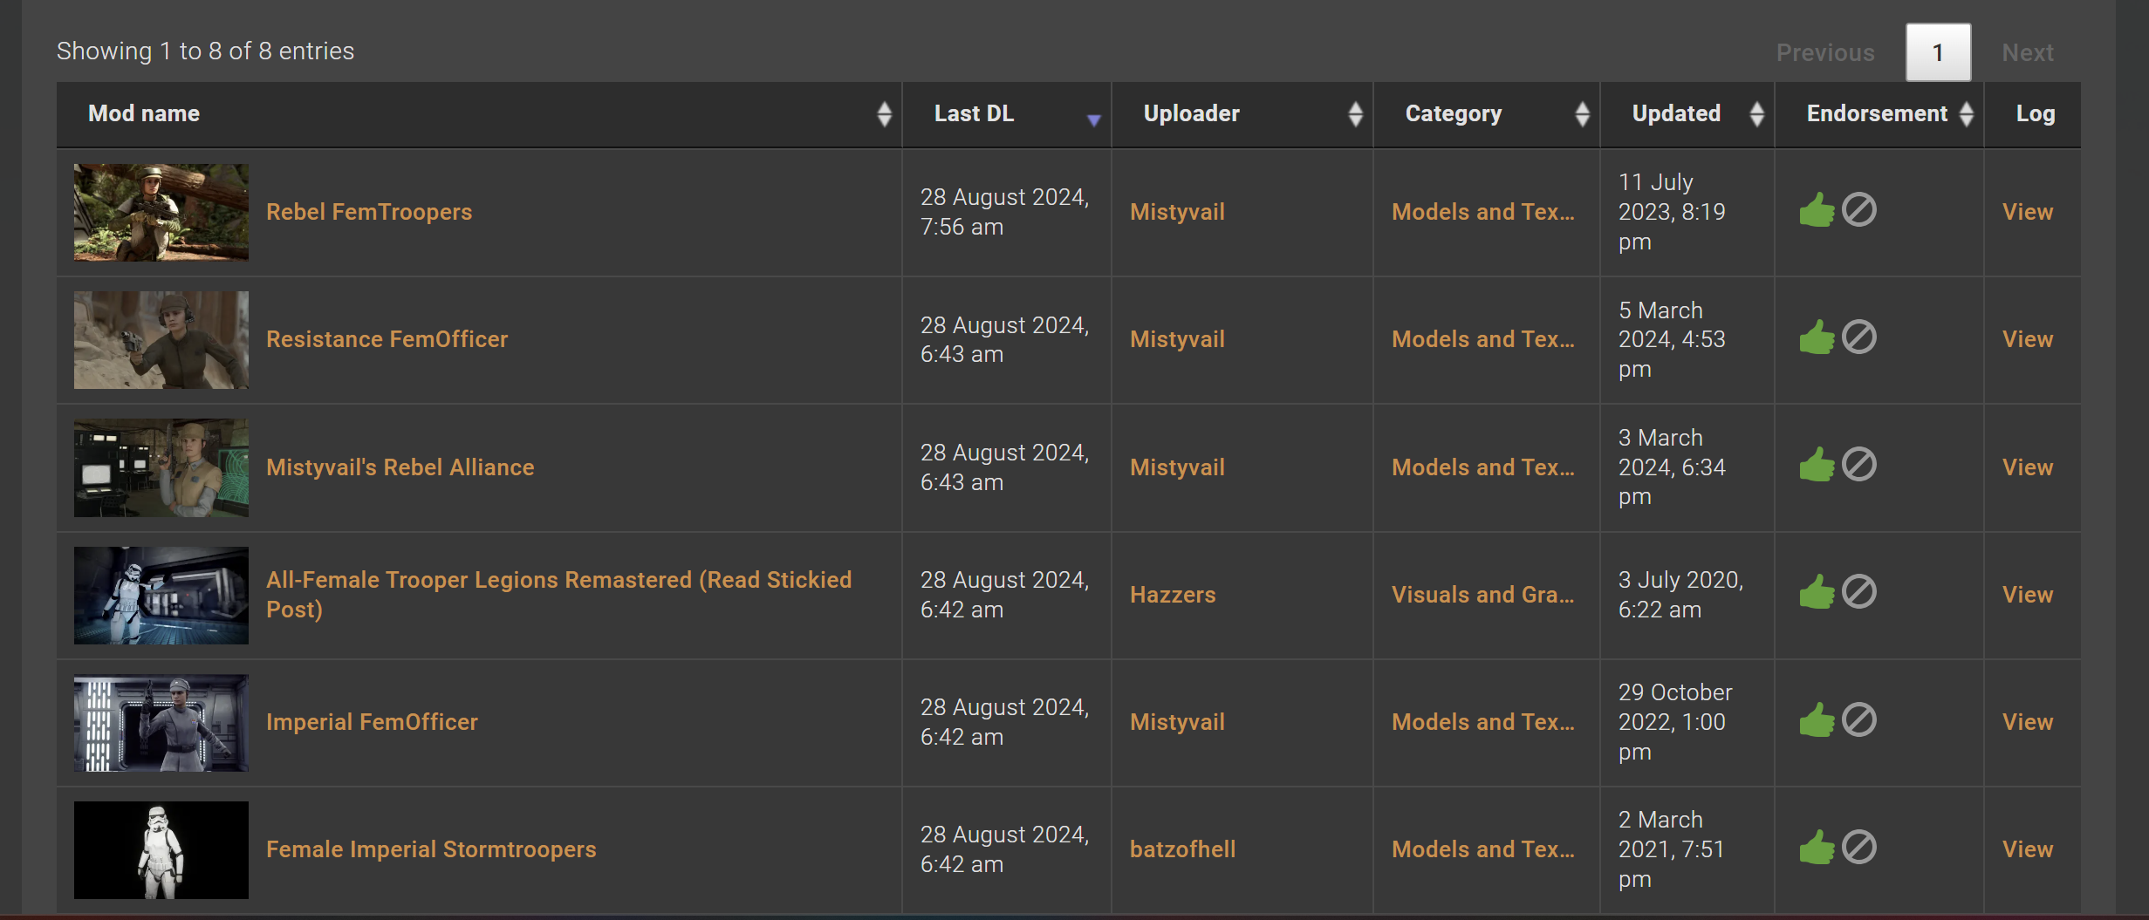View the log for Imperial FemOfficer

coord(2027,722)
